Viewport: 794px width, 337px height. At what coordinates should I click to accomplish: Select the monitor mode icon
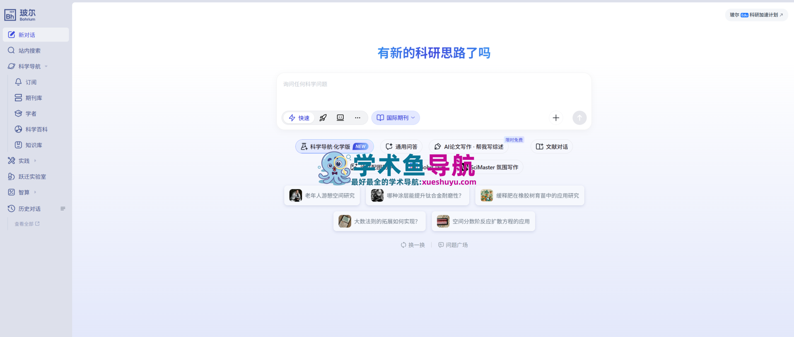(340, 118)
